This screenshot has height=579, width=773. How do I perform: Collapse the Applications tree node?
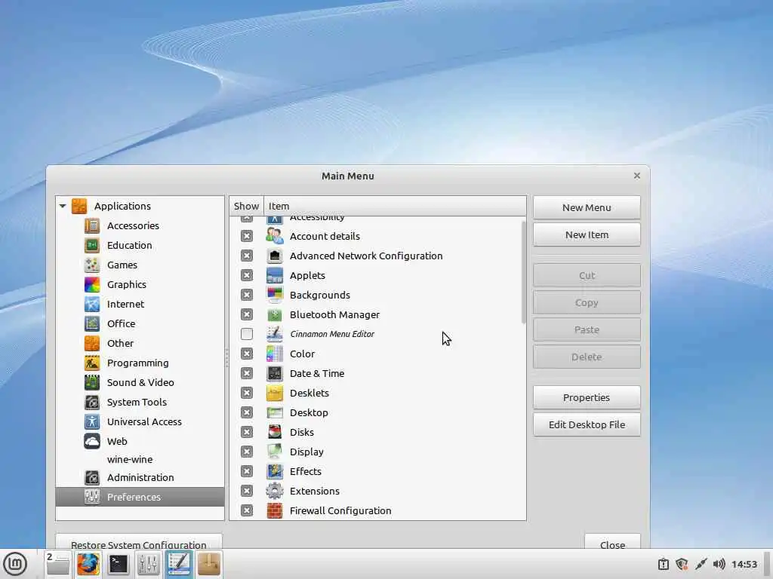tap(63, 206)
